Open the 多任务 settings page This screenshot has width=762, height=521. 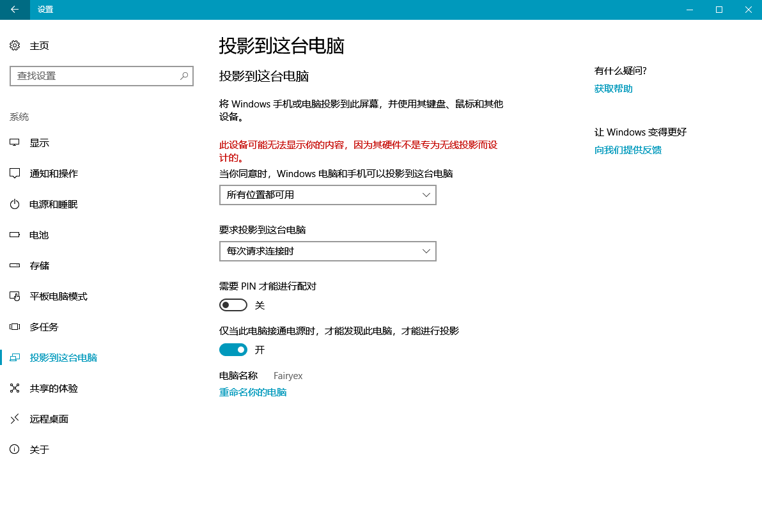43,327
